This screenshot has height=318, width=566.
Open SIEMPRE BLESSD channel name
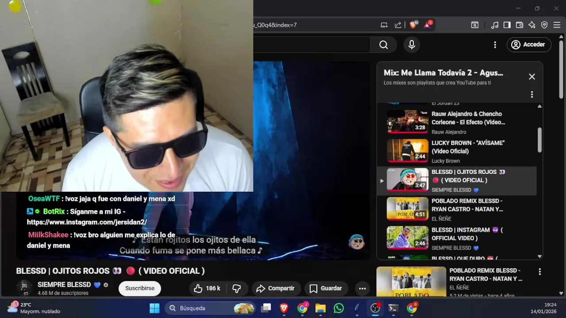click(64, 285)
